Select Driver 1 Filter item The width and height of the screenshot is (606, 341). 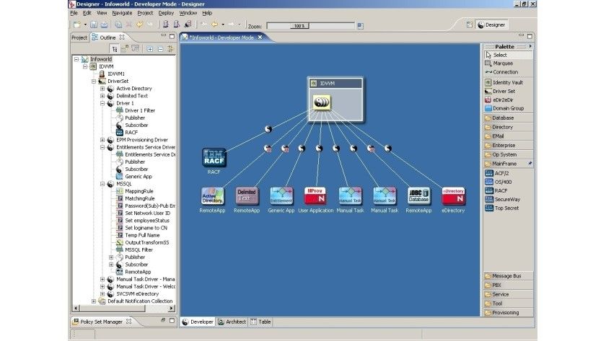click(x=136, y=110)
